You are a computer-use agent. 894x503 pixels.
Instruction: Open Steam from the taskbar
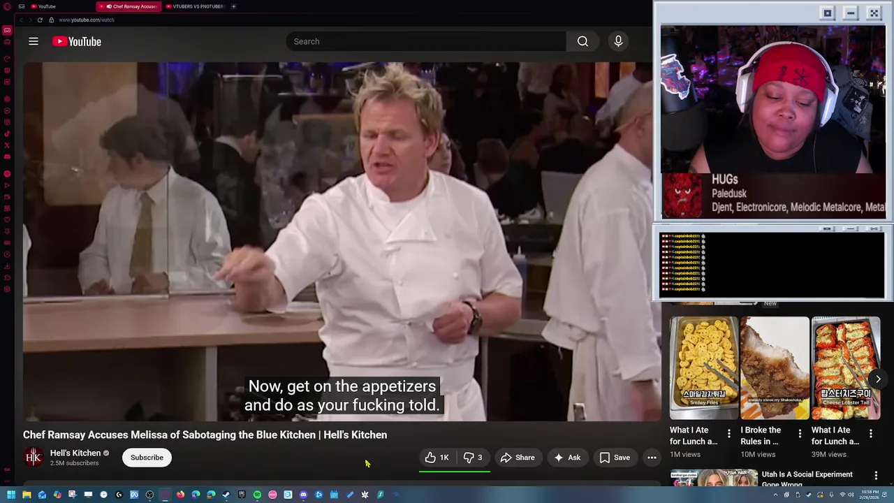click(x=226, y=495)
